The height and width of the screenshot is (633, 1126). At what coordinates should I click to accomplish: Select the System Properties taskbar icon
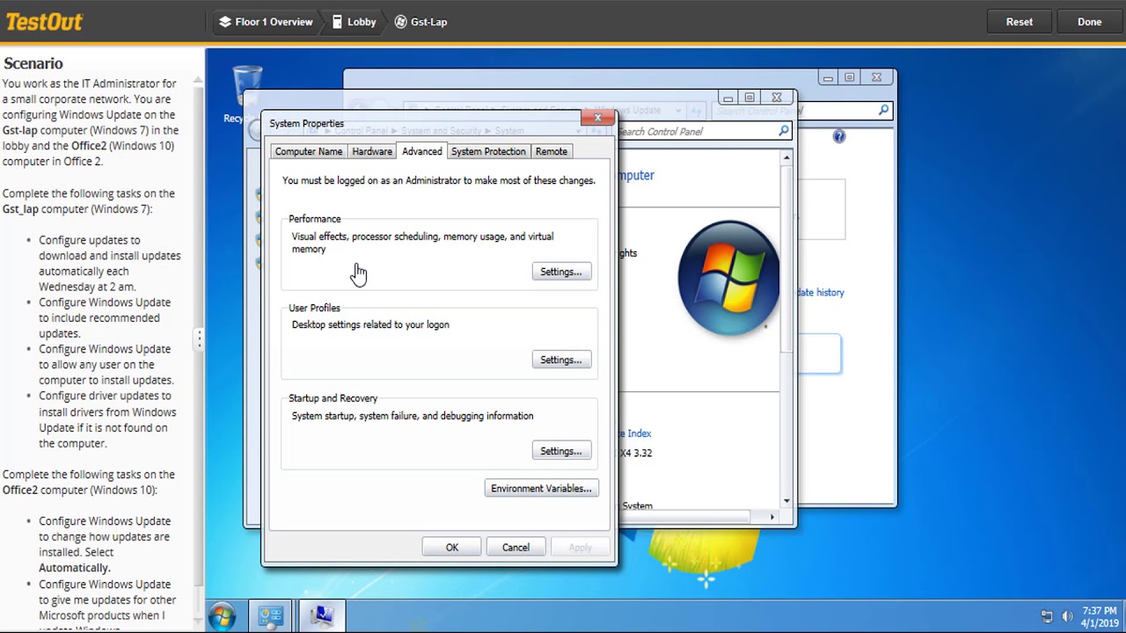click(x=321, y=616)
